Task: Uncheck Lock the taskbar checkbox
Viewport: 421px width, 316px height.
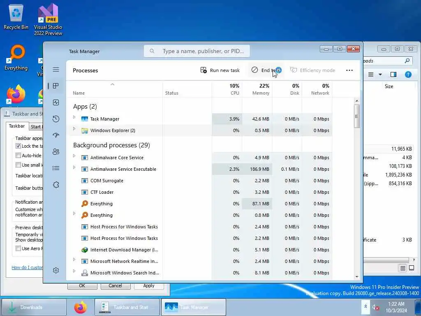Action: [18, 146]
